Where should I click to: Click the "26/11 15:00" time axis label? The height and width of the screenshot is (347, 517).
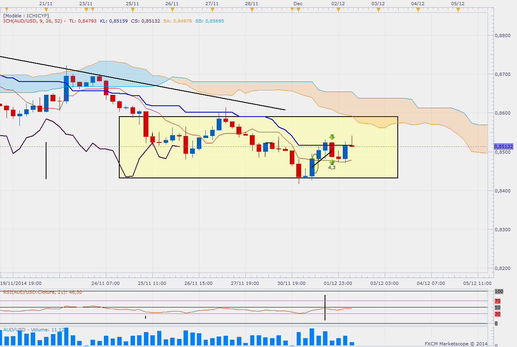pos(199,283)
